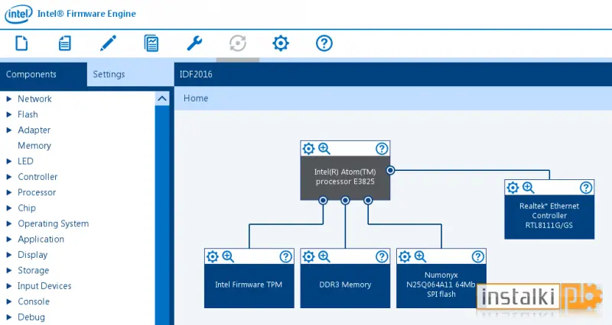Screen dimensions: 612x325
Task: Select the pencil edit toolbar icon
Action: click(x=108, y=43)
